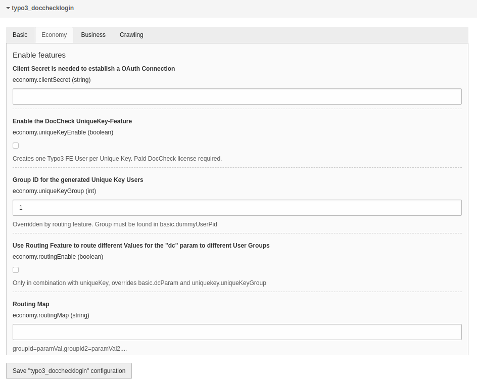Focus the economy.uniqueKeyGroup number field
This screenshot has width=477, height=379.
coord(237,208)
